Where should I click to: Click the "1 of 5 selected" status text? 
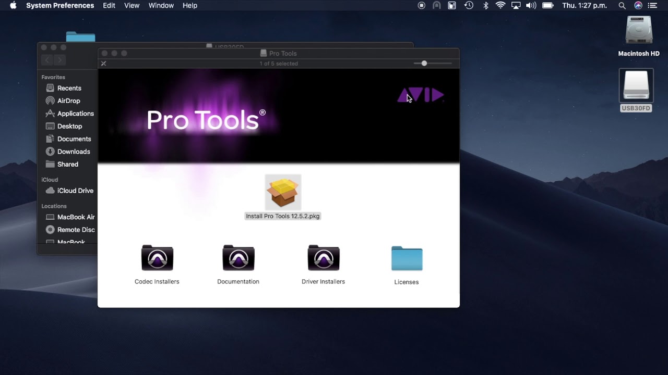[279, 64]
